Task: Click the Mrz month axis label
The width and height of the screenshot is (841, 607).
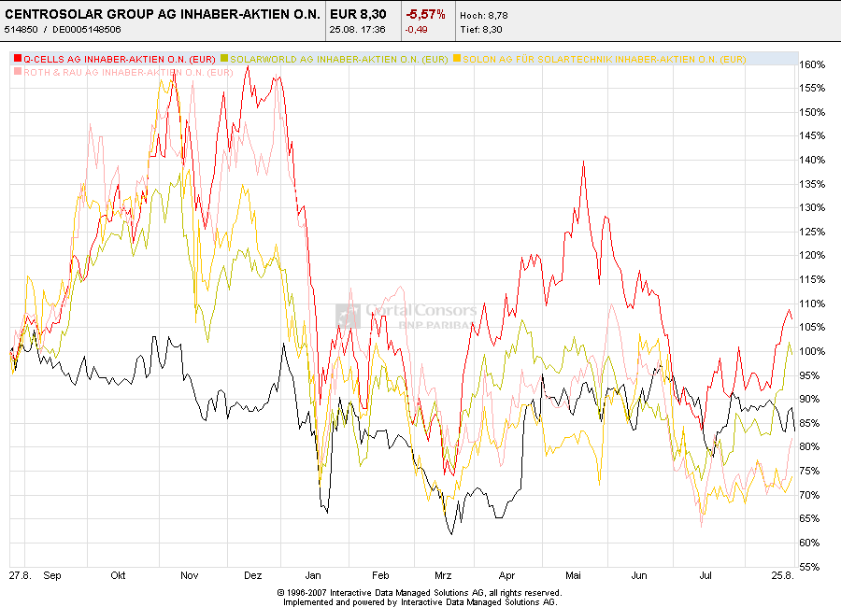Action: click(x=443, y=575)
